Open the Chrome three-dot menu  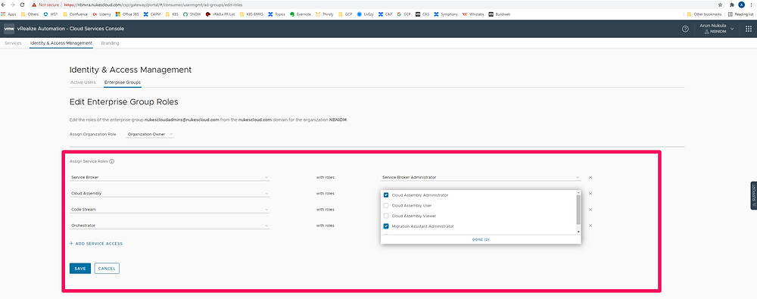tap(752, 5)
